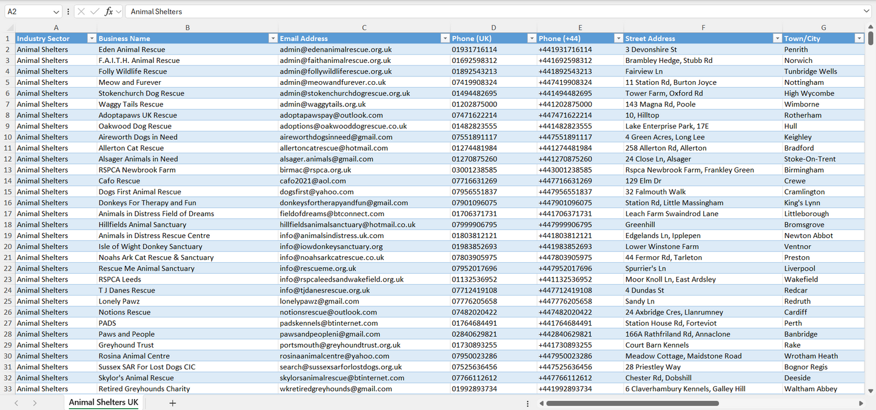
Task: Select phone cell 07419908324
Action: [493, 82]
